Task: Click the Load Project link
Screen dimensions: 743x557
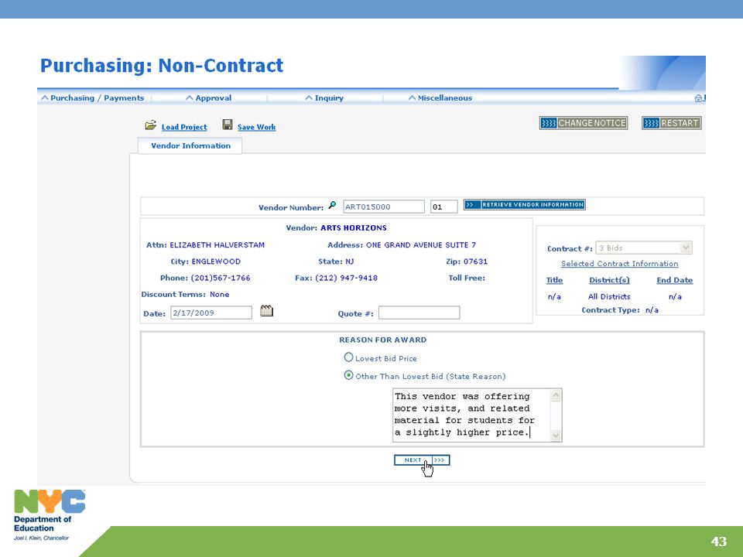Action: coord(184,127)
